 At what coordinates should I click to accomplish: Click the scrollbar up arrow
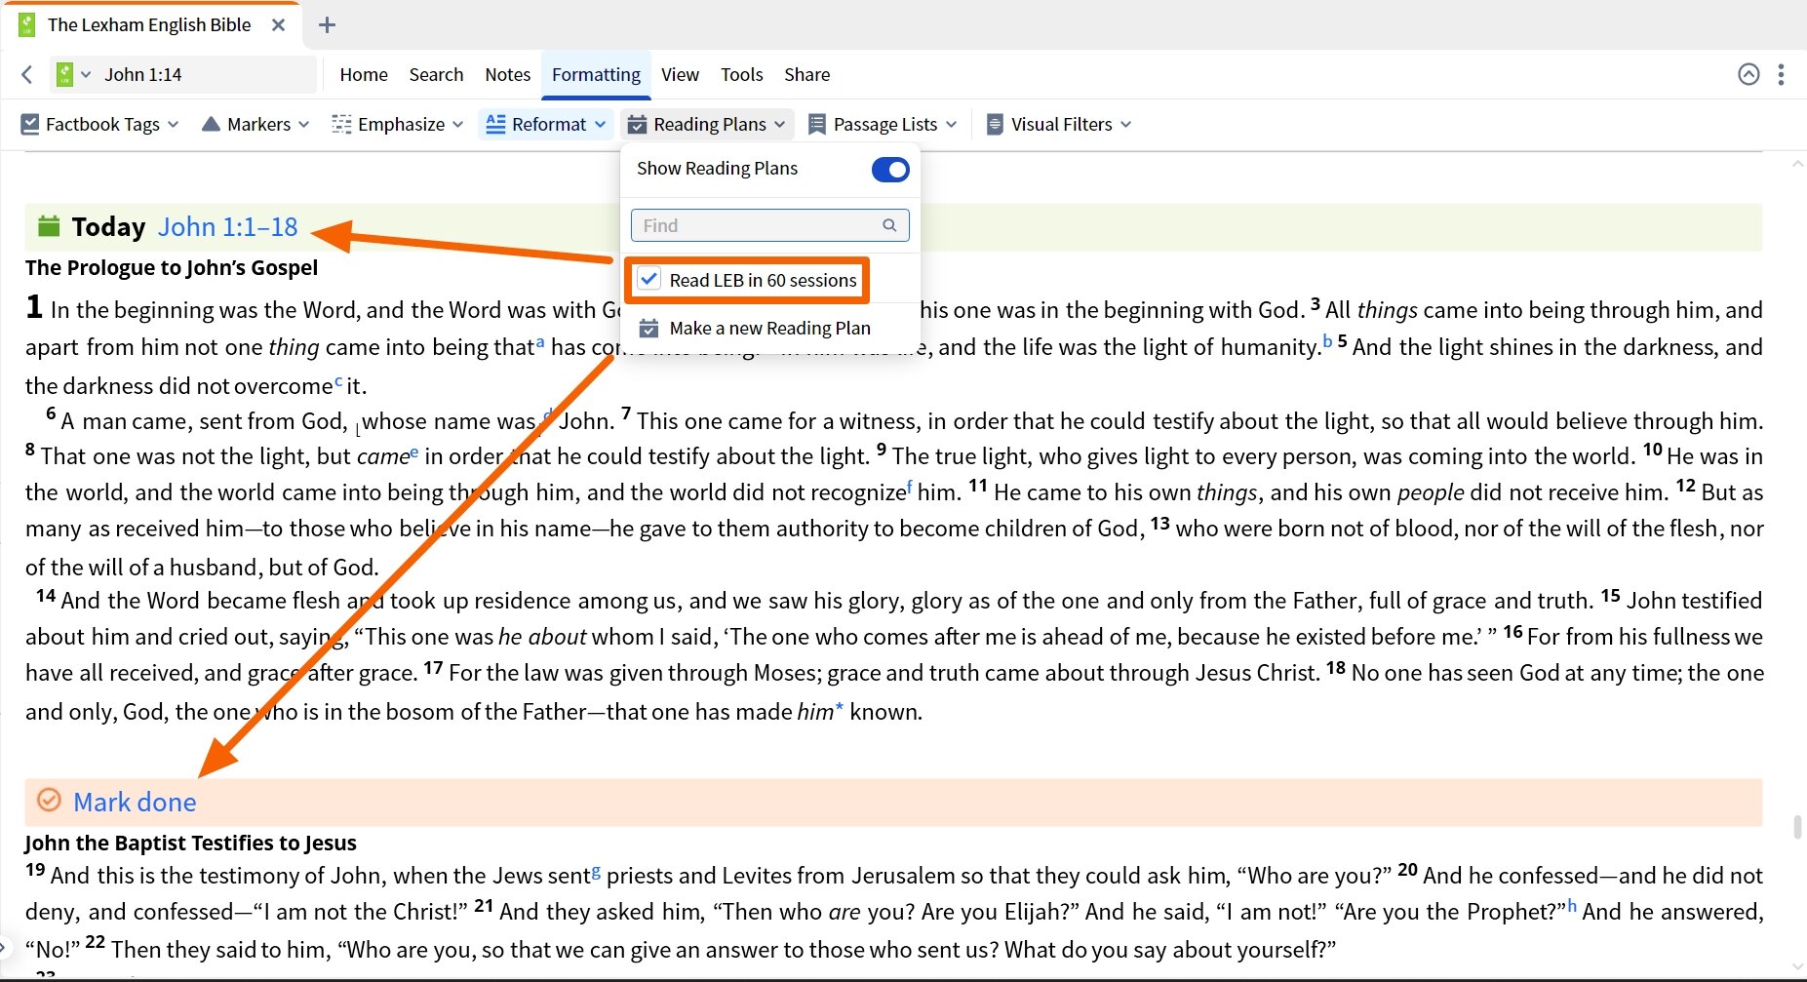pos(1797,164)
